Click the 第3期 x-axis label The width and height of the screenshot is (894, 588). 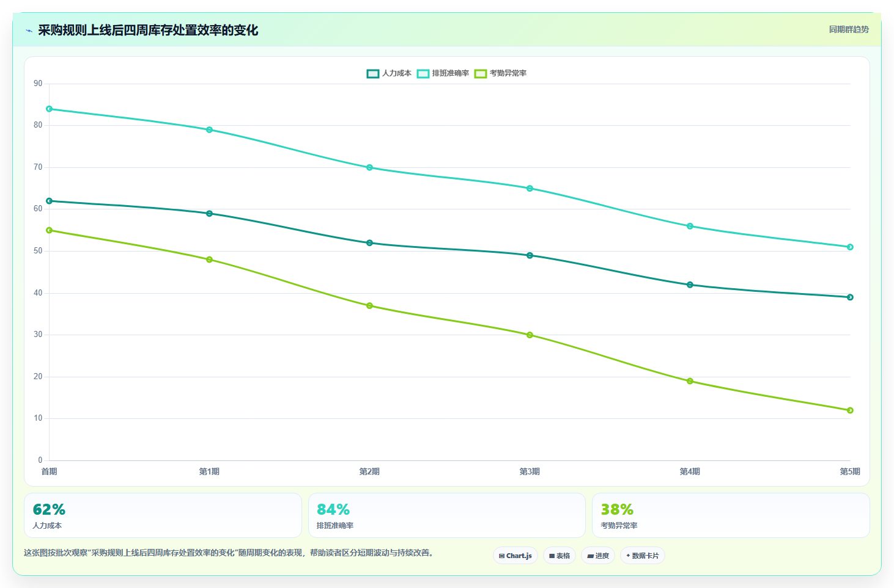click(530, 471)
